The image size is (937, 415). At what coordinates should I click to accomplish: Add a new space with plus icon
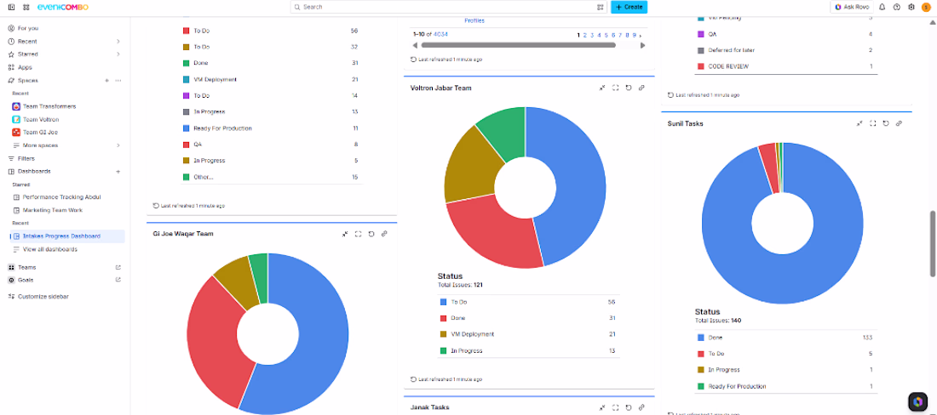coord(106,81)
